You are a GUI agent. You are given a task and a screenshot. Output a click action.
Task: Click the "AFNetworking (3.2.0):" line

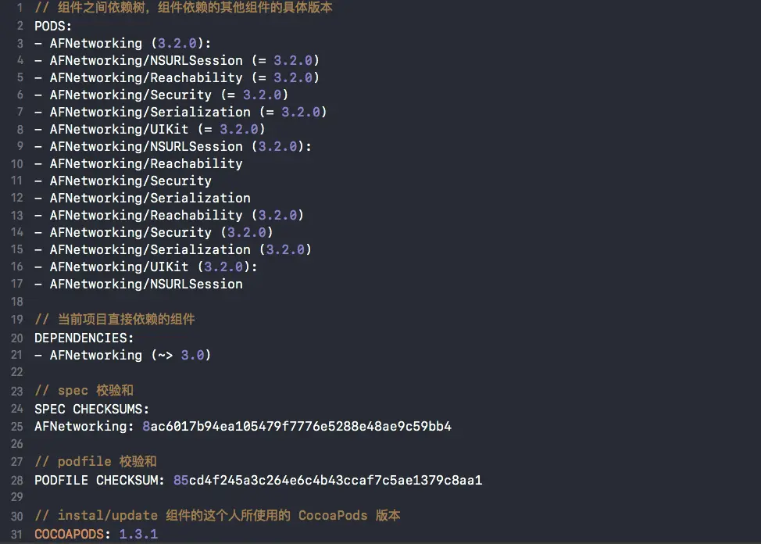click(x=123, y=43)
